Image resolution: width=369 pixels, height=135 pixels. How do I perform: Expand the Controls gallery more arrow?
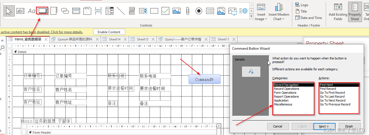click(251, 16)
